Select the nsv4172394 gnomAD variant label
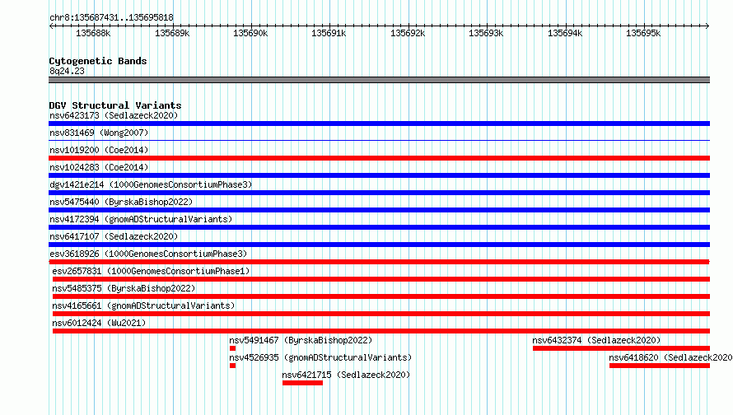 141,219
